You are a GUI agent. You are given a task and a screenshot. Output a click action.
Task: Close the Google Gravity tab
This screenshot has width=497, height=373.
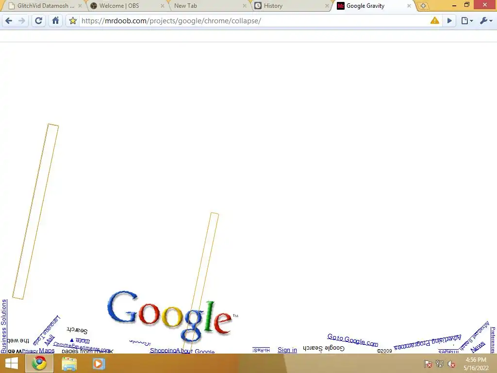pyautogui.click(x=409, y=6)
